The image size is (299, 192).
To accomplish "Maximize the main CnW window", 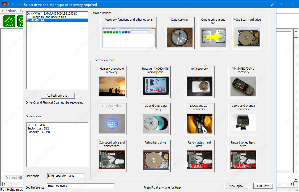I will (280, 4).
